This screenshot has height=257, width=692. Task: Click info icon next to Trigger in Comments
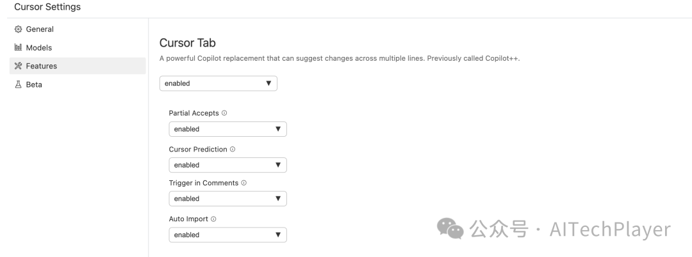pyautogui.click(x=243, y=183)
